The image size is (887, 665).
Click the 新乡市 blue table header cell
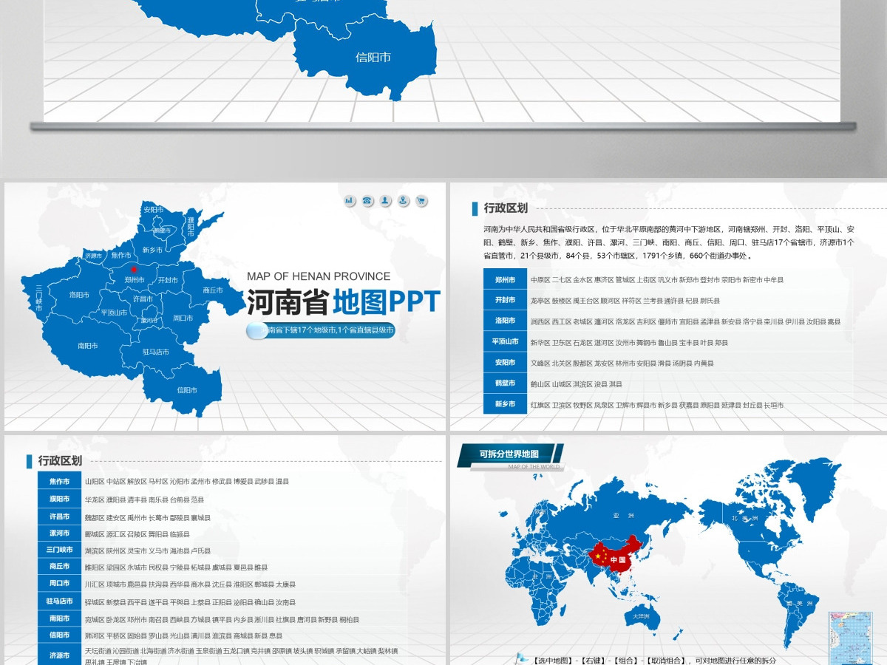pyautogui.click(x=505, y=404)
